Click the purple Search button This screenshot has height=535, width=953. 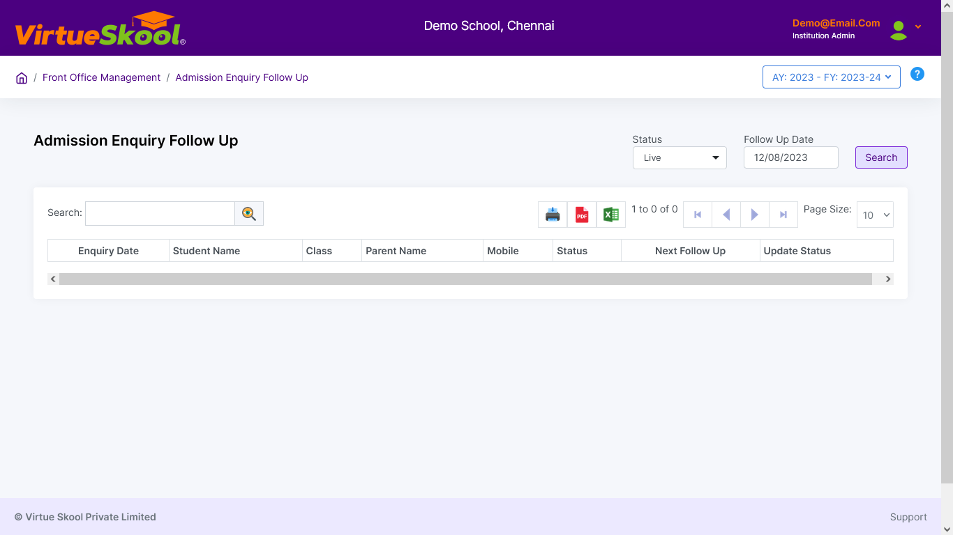881,157
